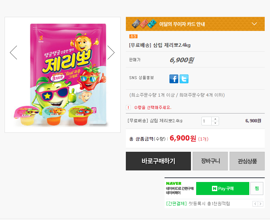
Task: Click 이달의 무이자 카드 안내 text
Action: (x=182, y=24)
